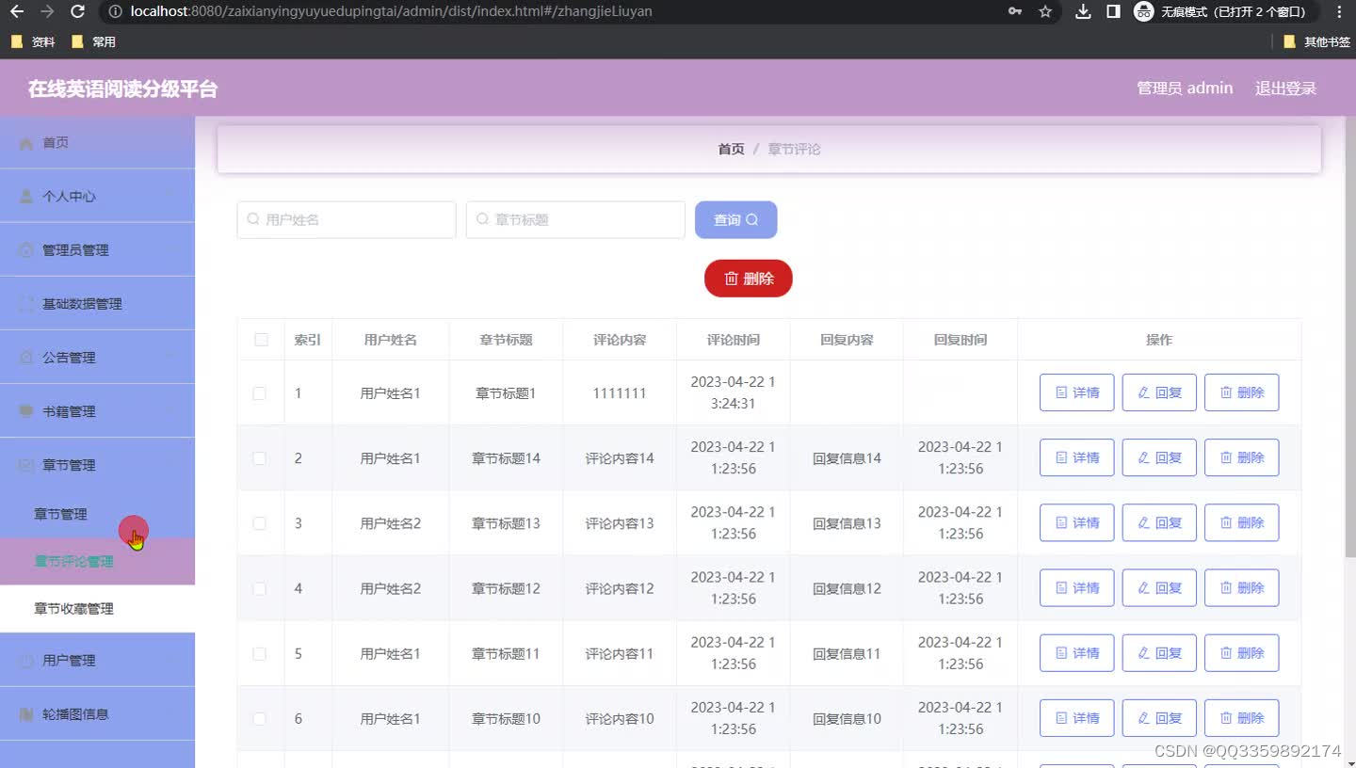Open the 资料 bookmarks folder
Viewport: 1356px width, 768px height.
click(33, 41)
